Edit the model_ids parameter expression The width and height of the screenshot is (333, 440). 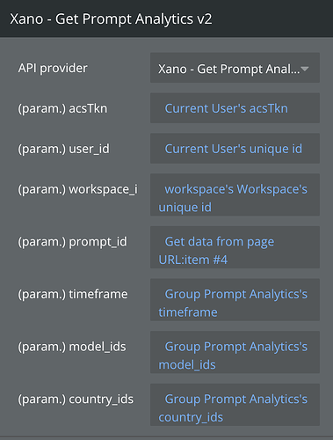(235, 352)
